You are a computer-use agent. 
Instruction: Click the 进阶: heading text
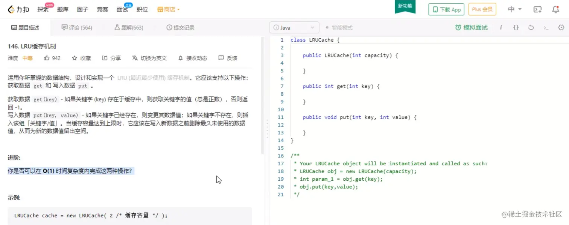[x=14, y=157]
